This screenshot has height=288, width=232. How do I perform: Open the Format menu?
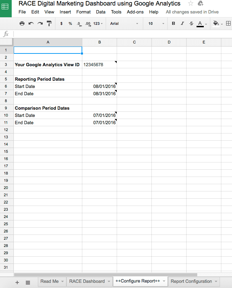tap(84, 12)
